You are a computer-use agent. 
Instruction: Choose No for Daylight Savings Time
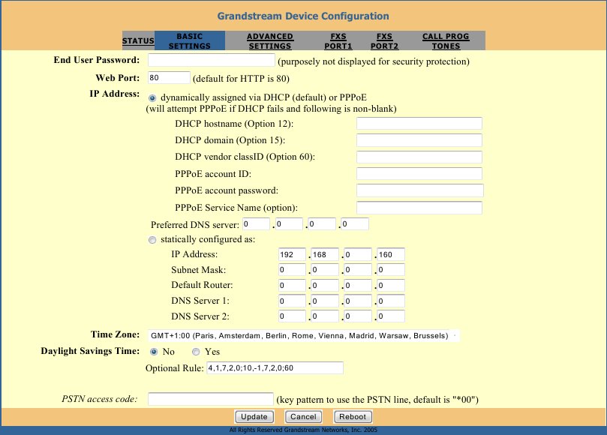(154, 352)
